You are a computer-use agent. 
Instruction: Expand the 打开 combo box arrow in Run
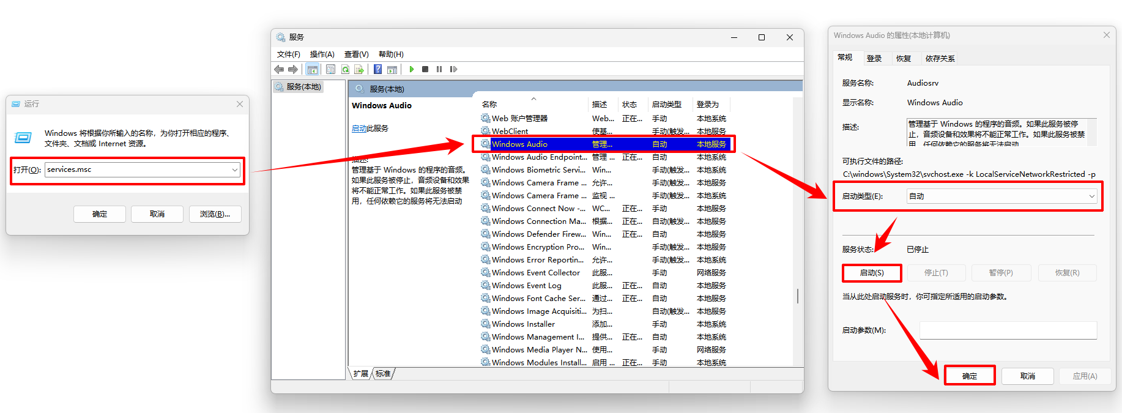point(235,170)
